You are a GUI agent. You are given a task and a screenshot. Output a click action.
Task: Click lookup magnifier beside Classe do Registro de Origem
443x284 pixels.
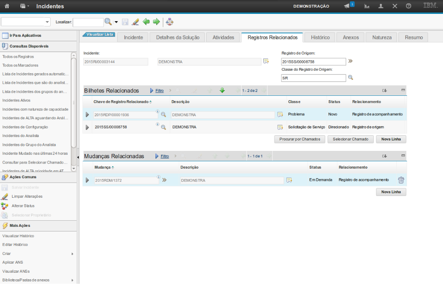click(351, 78)
